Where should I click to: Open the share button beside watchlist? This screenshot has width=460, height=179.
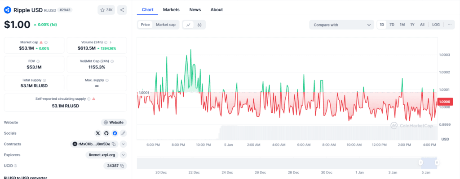click(122, 10)
